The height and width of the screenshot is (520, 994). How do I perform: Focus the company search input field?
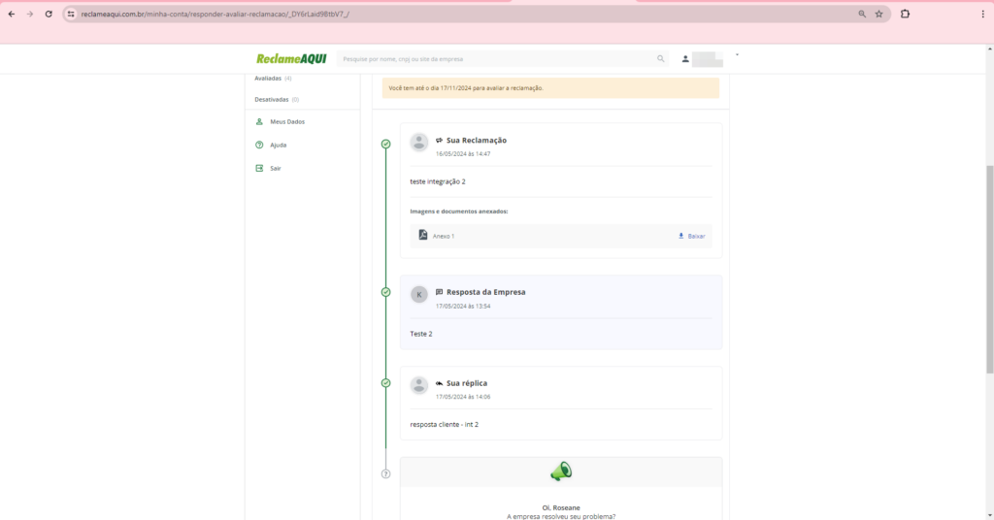[x=495, y=59]
